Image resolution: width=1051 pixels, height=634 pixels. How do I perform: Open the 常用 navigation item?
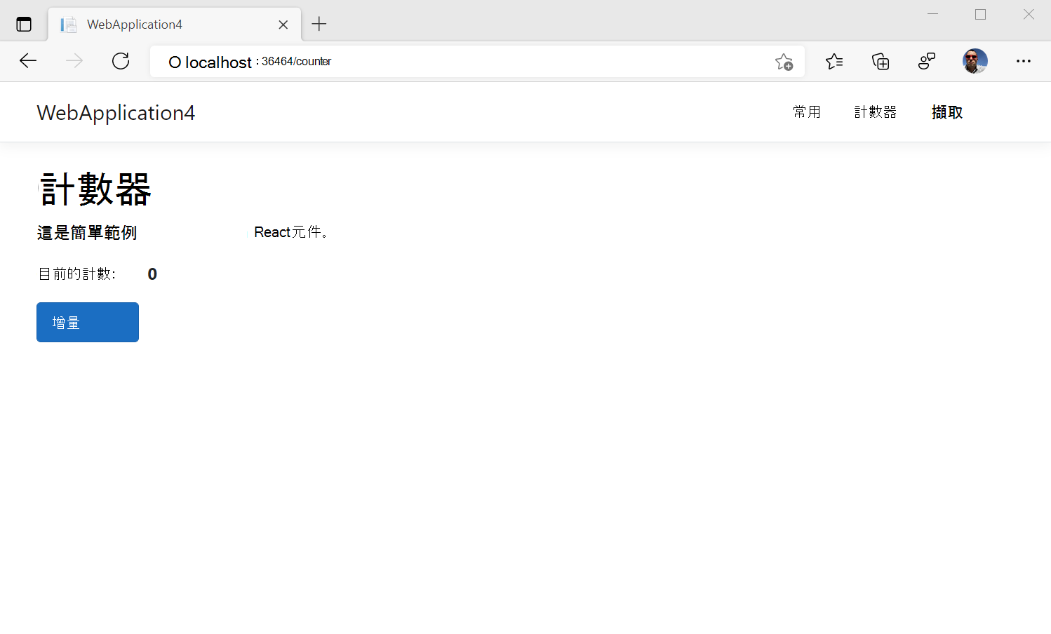click(807, 112)
